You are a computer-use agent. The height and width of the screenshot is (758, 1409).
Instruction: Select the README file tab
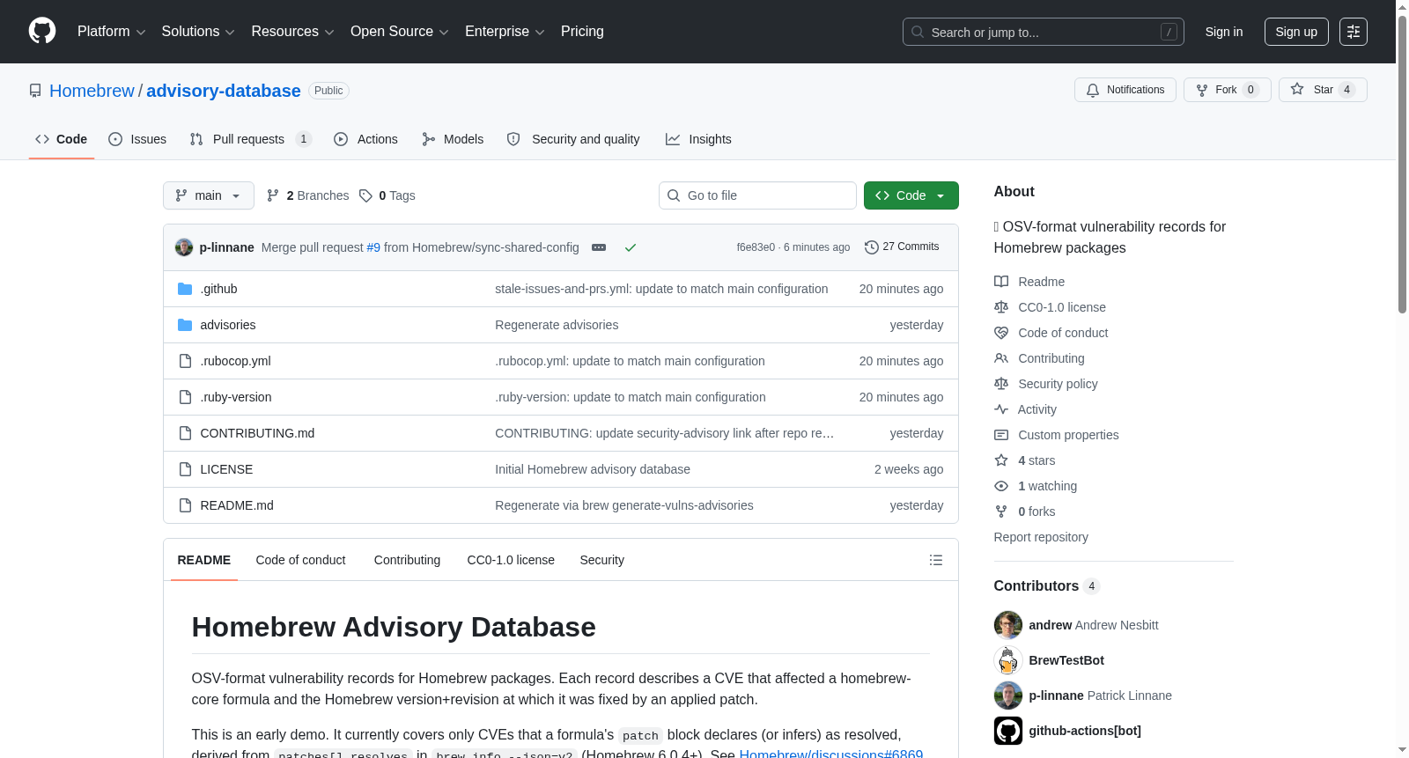click(x=204, y=560)
